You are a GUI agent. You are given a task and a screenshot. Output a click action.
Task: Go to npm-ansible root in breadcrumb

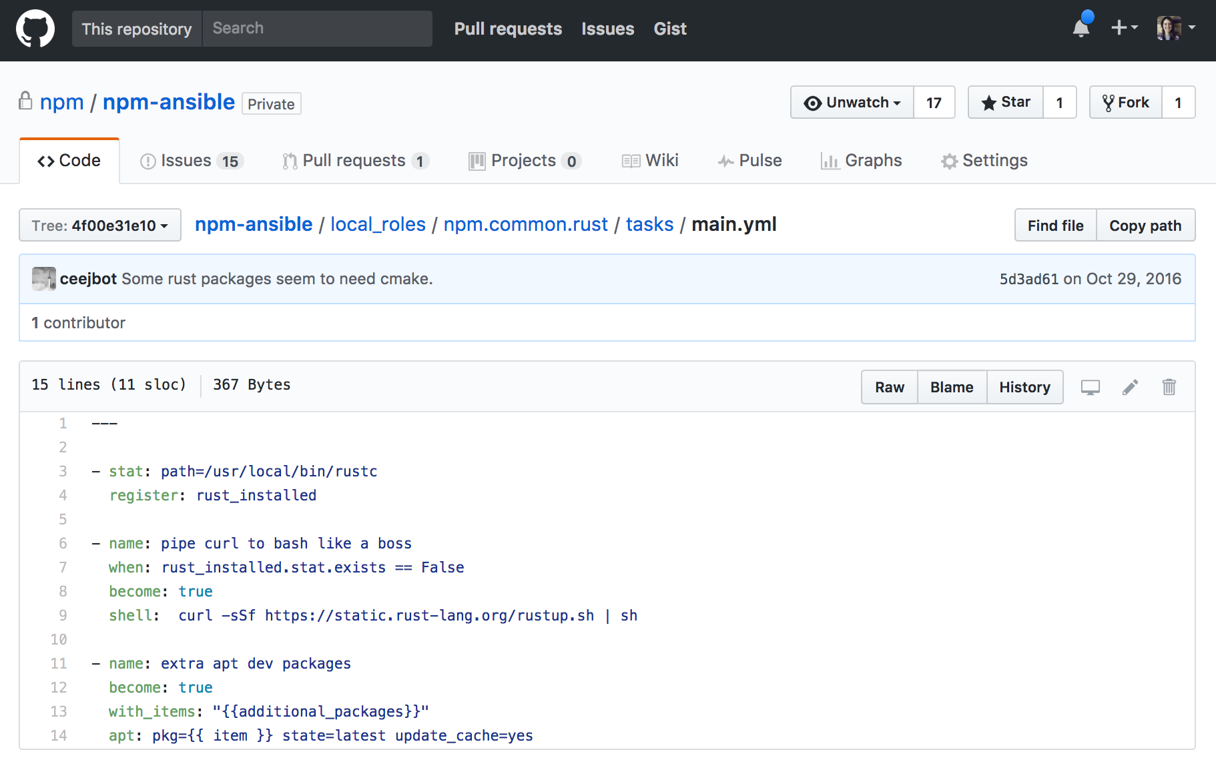tap(254, 224)
